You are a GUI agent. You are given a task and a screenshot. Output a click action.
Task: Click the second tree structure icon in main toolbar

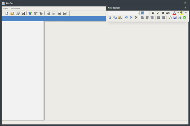(x=35, y=13)
